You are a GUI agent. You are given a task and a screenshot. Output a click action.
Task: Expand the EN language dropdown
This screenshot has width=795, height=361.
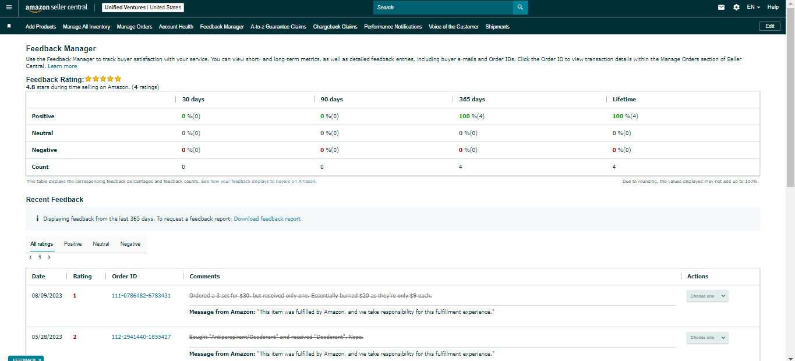click(x=754, y=8)
